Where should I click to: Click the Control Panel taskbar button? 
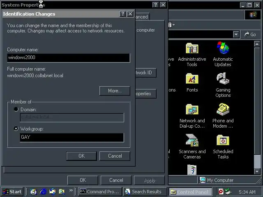point(190,192)
